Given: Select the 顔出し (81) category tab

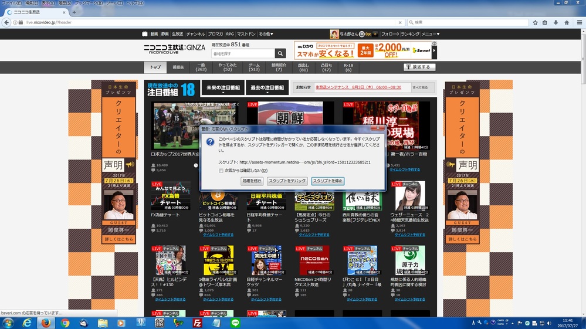Looking at the screenshot, I should tap(303, 67).
